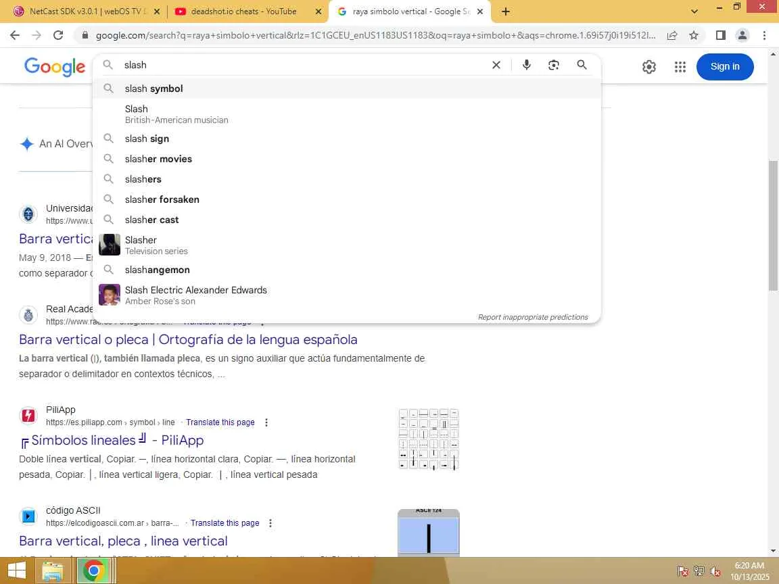Reload the current page

point(58,35)
